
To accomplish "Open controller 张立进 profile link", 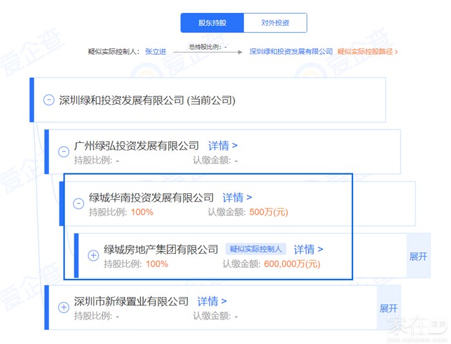I will click(155, 52).
